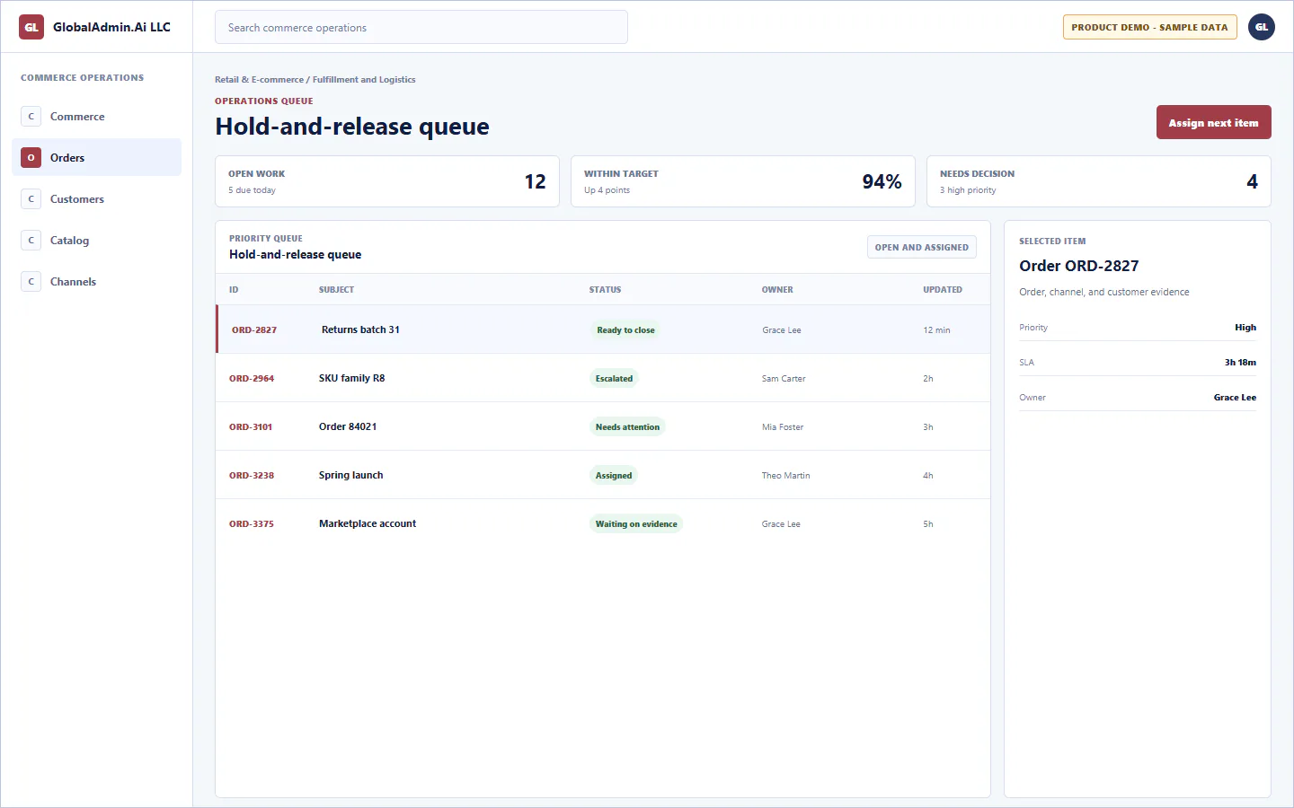1294x808 pixels.
Task: Switch to Channels section
Action: point(96,282)
